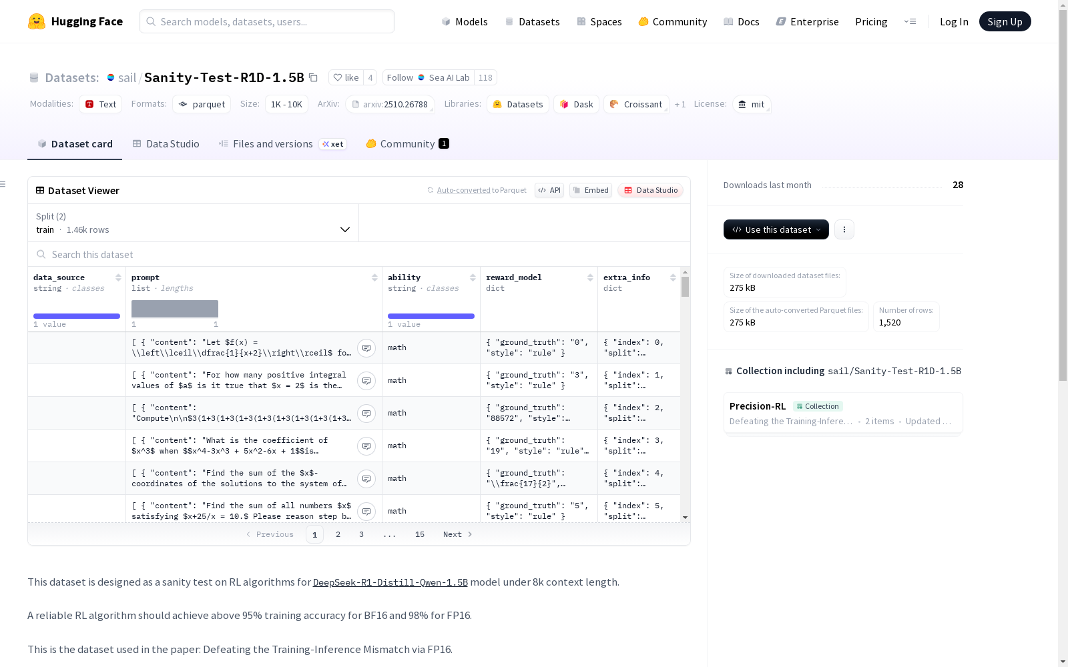
Task: Open Models in the top navigation
Action: (465, 21)
